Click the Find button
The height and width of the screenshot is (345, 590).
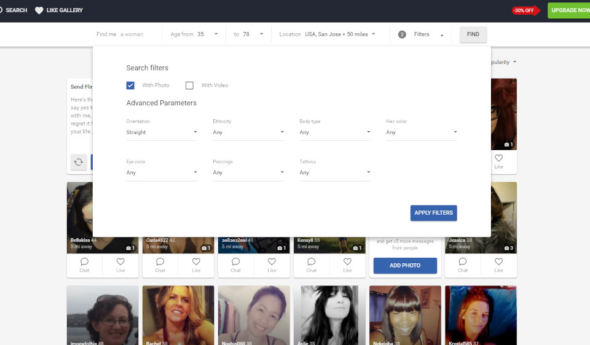(473, 34)
